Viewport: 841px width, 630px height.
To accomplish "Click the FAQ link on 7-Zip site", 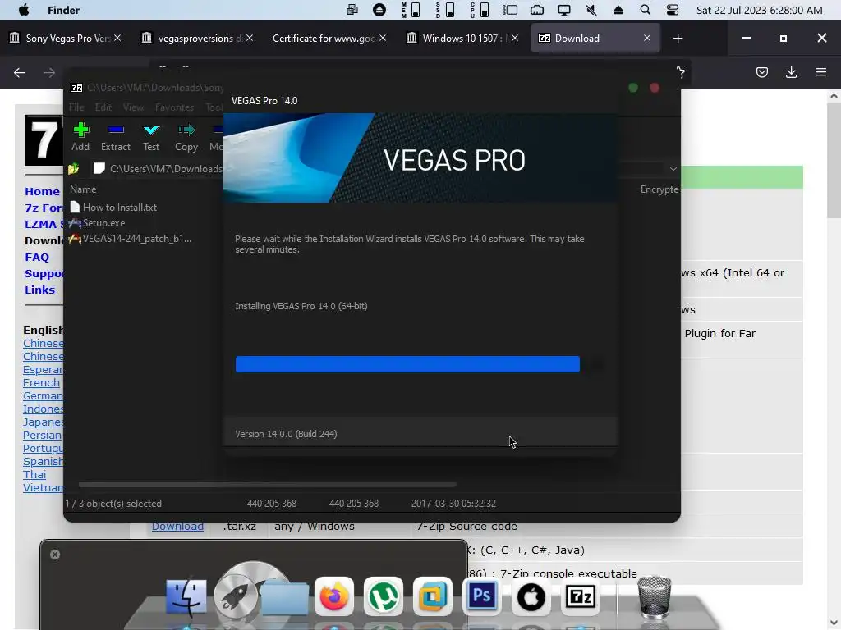I will coord(37,257).
